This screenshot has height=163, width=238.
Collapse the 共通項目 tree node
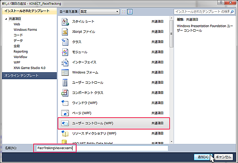click(x=6, y=19)
